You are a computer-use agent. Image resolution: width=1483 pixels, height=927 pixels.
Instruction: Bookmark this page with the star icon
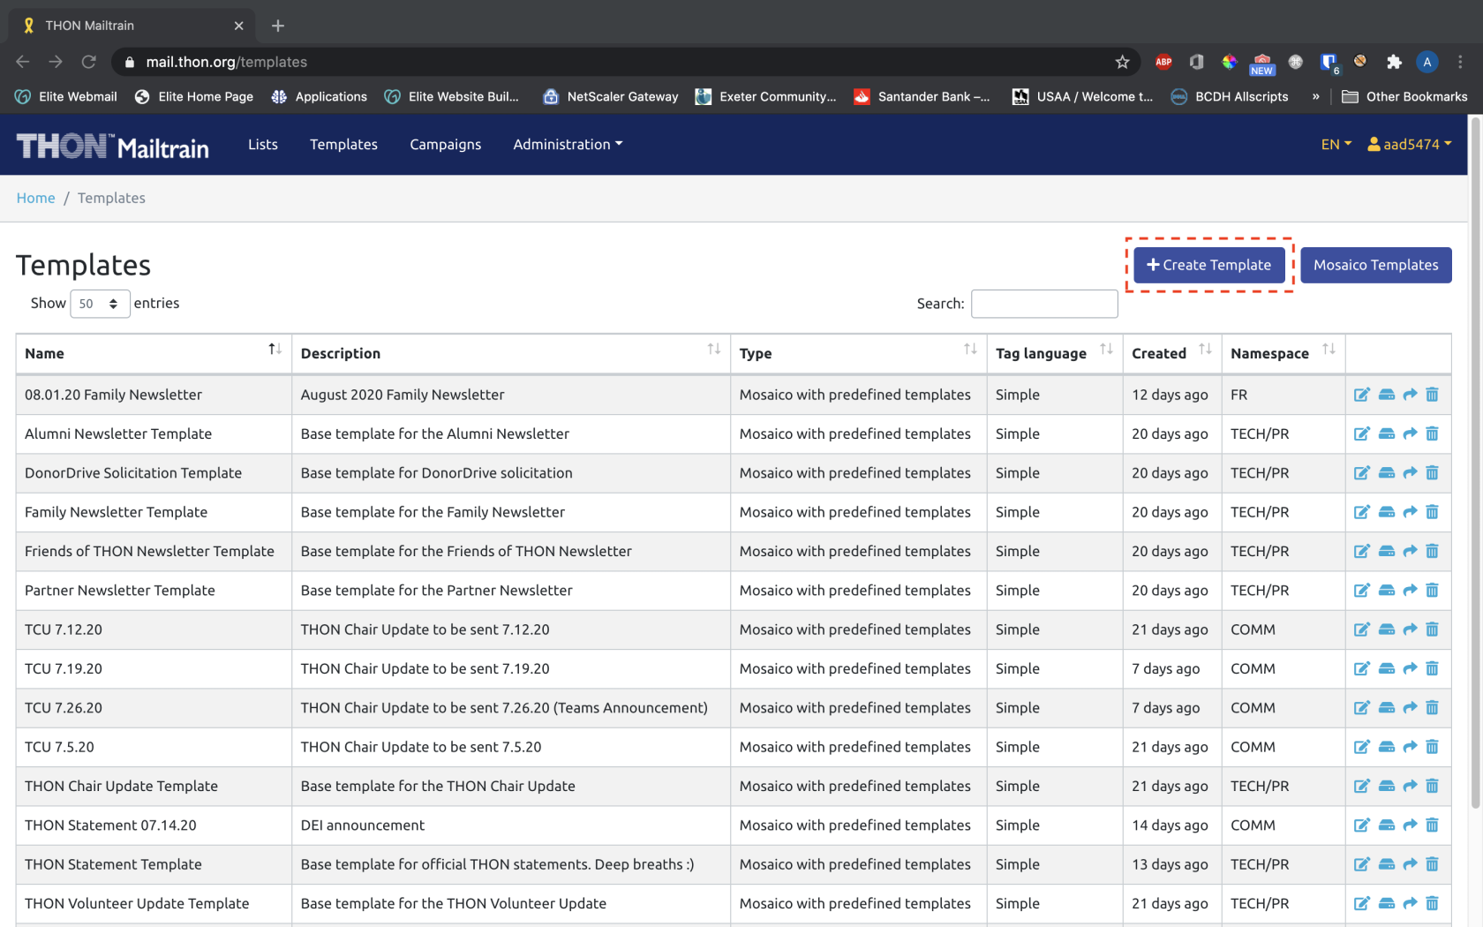tap(1122, 62)
